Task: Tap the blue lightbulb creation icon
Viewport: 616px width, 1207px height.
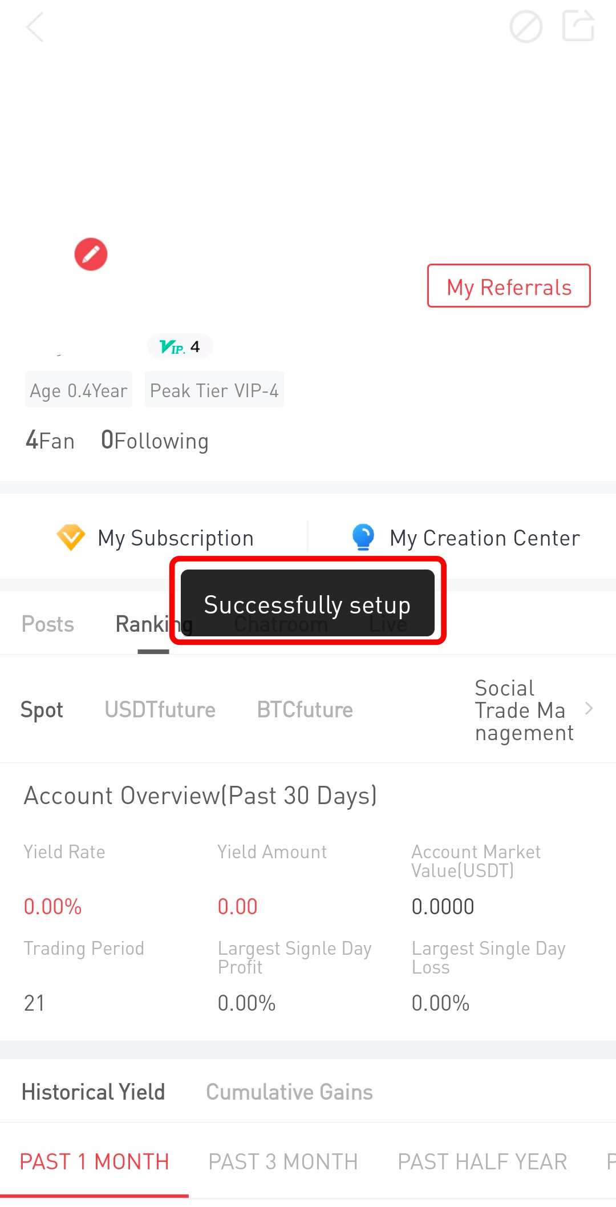Action: 363,538
